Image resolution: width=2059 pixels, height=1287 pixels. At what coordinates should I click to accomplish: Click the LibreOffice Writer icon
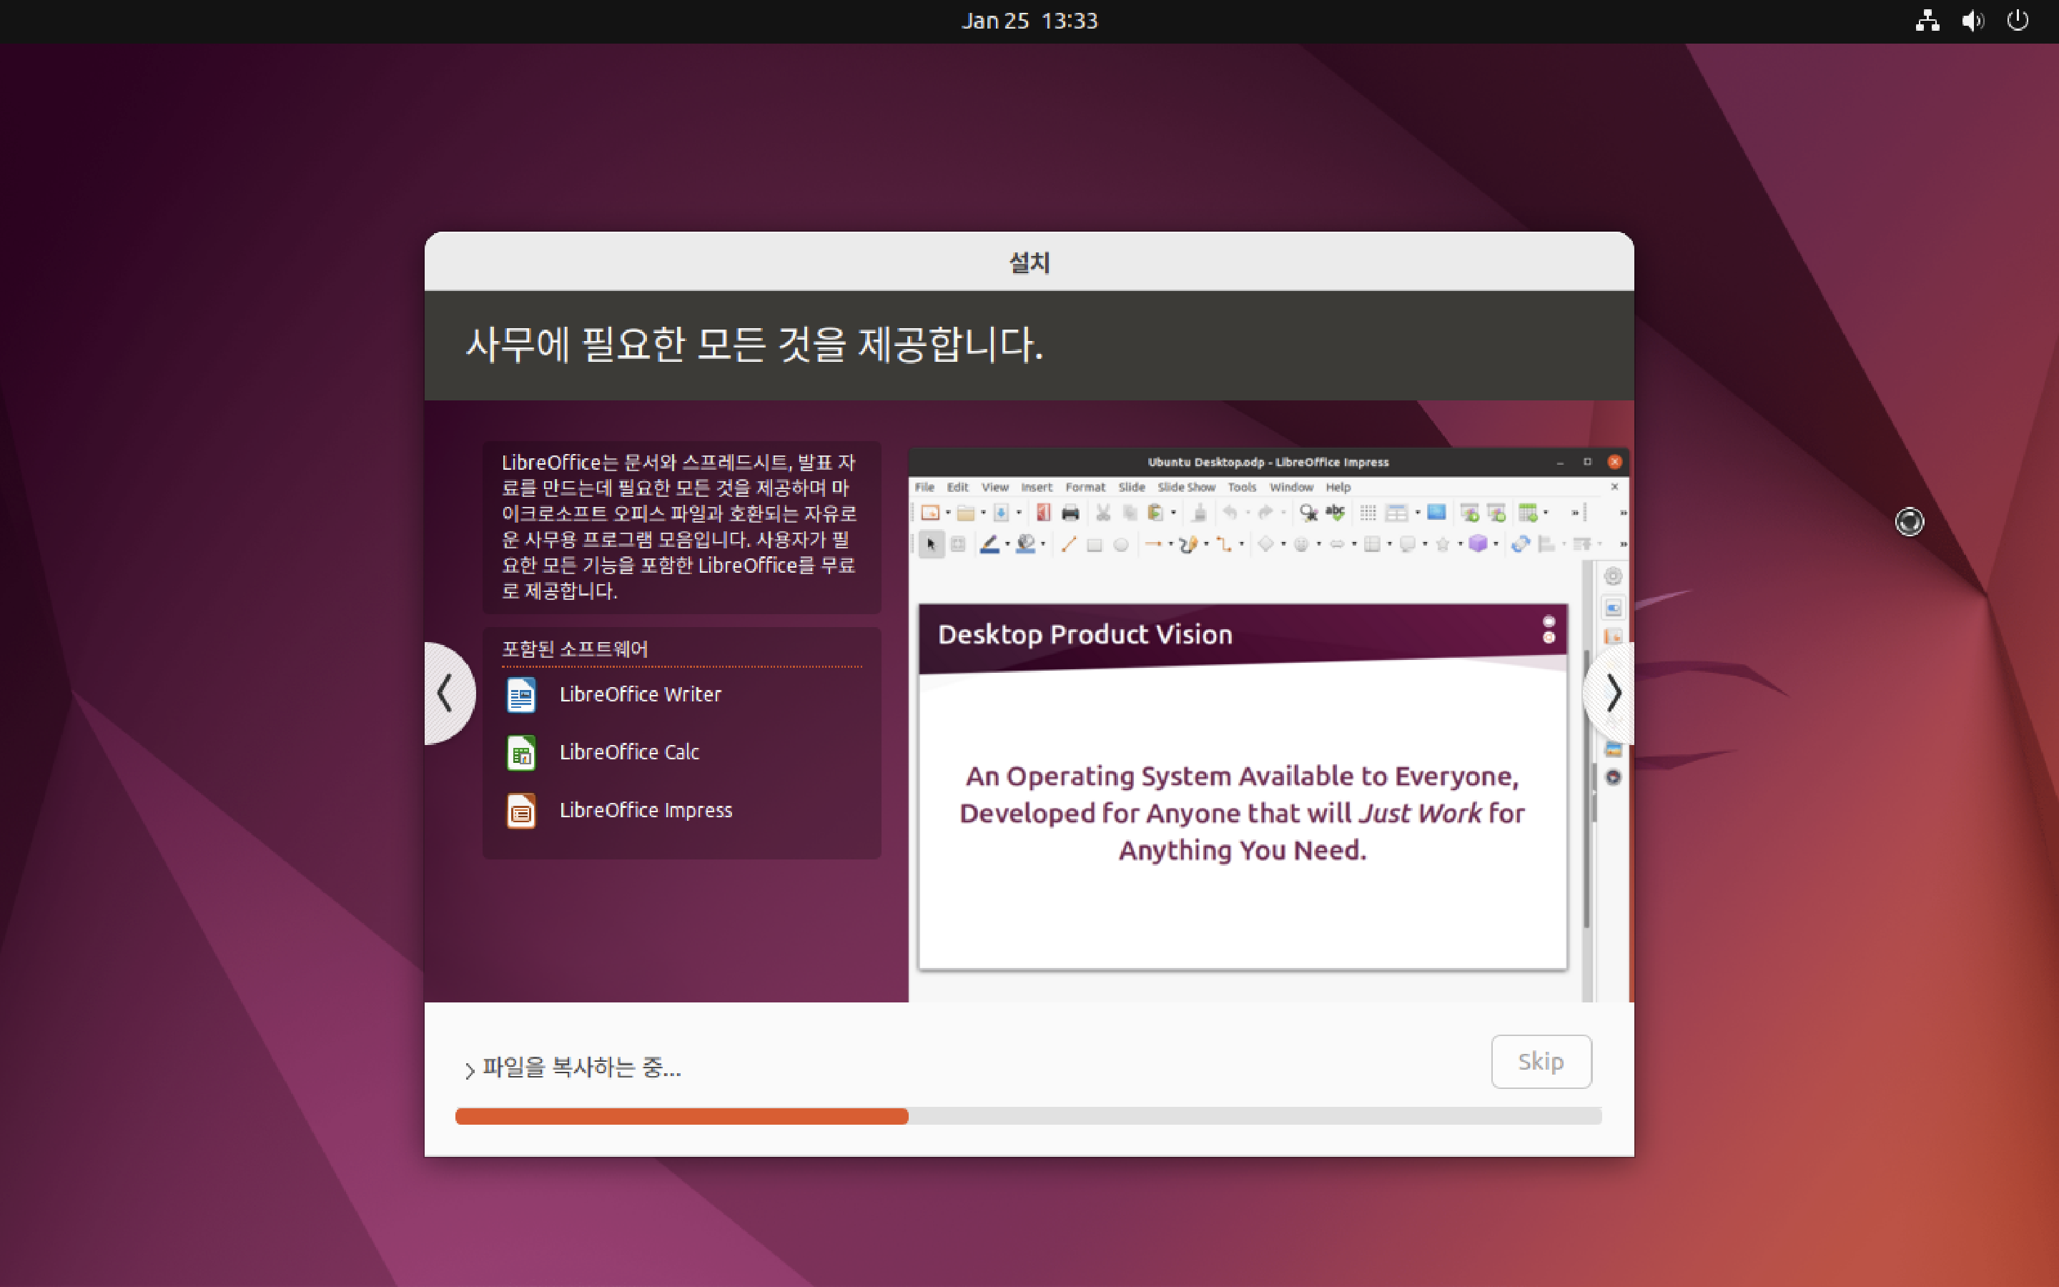(x=520, y=694)
